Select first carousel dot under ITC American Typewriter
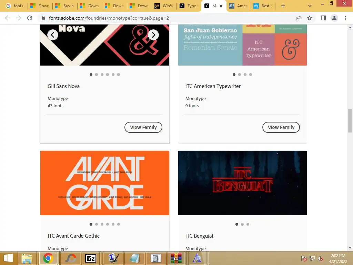 click(x=234, y=75)
